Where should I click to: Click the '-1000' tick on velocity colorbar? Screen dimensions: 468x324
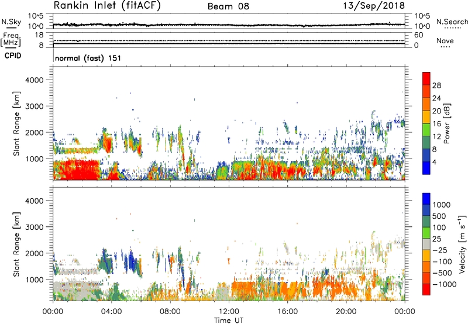pos(445,284)
